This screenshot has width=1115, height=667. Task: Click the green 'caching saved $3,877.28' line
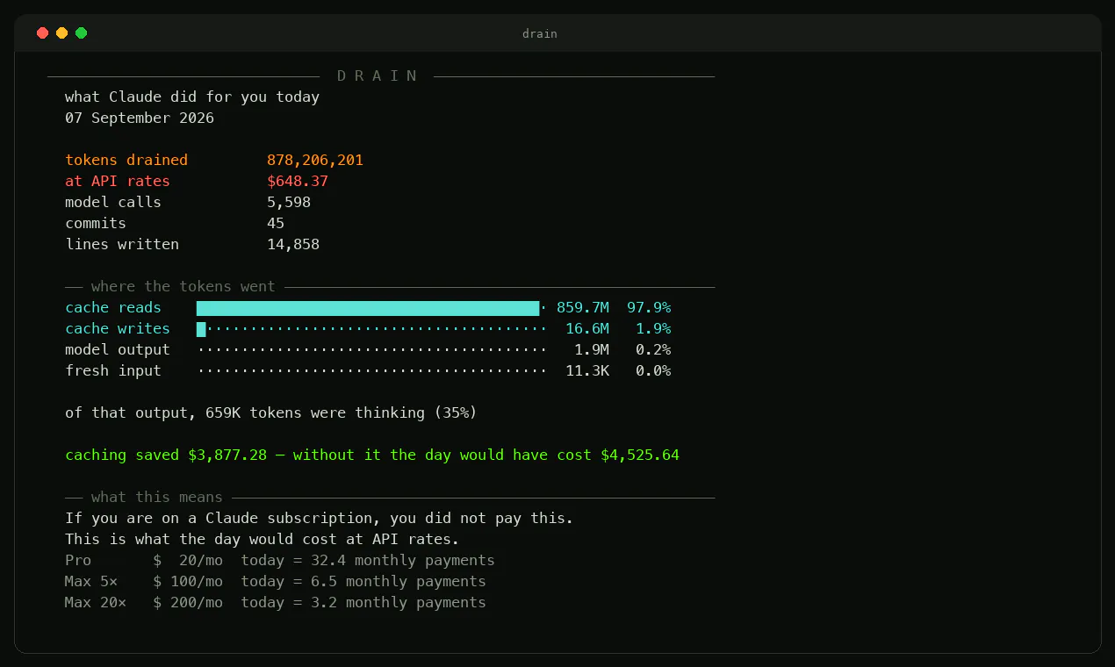click(372, 455)
